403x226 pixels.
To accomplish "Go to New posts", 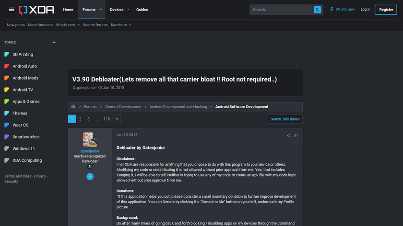I will pos(16,25).
